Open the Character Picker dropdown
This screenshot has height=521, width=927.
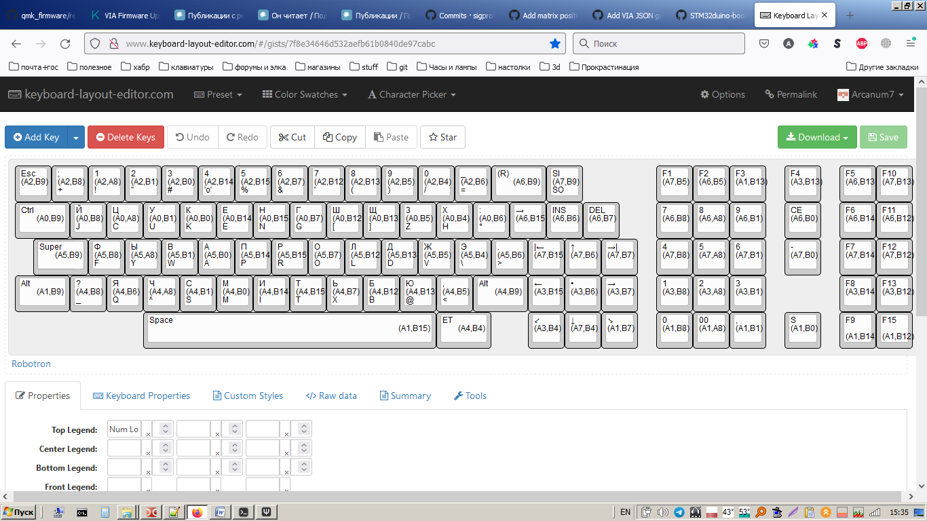pos(412,94)
